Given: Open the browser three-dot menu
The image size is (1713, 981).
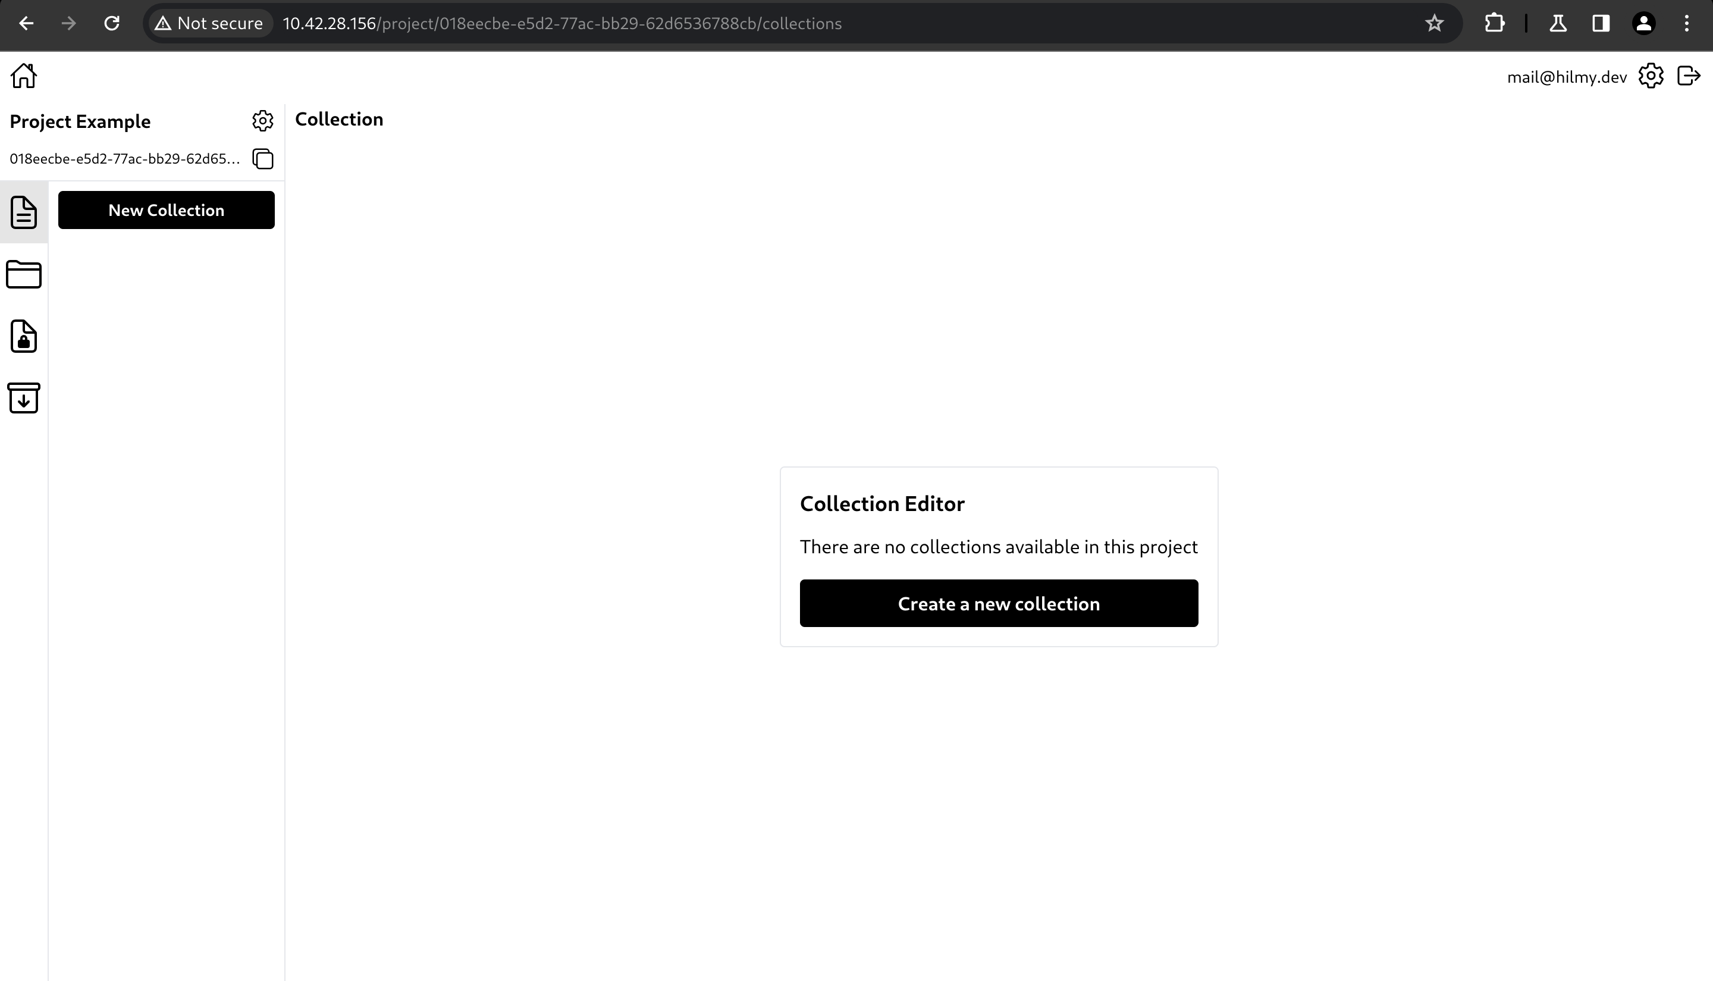Looking at the screenshot, I should 1687,23.
